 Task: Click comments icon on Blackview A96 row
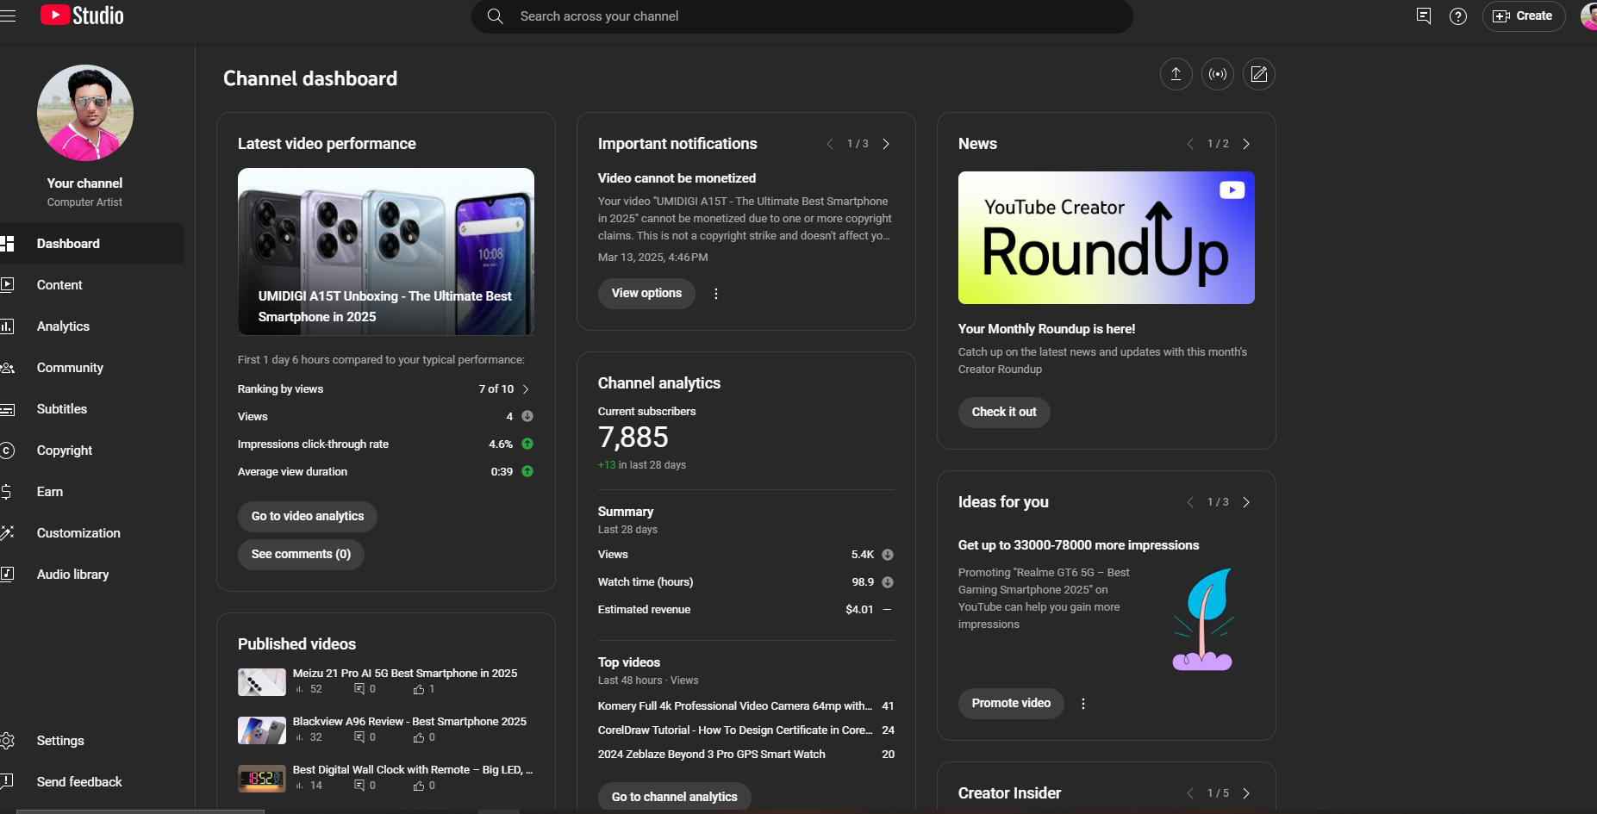click(359, 737)
